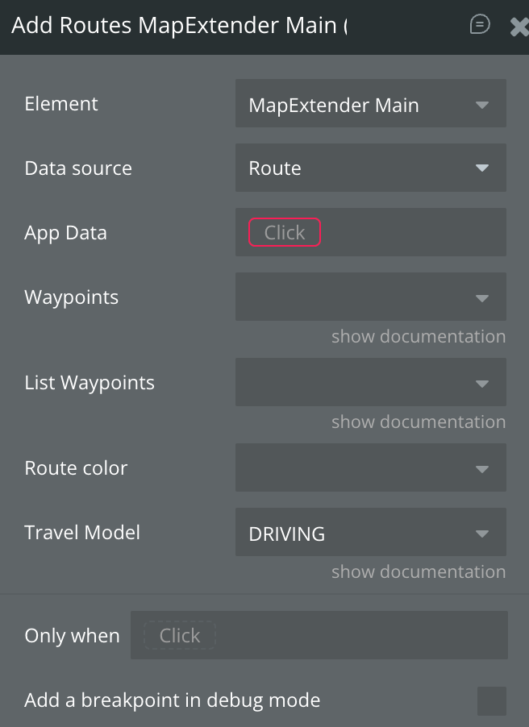Click the Only when condition field

pos(319,636)
